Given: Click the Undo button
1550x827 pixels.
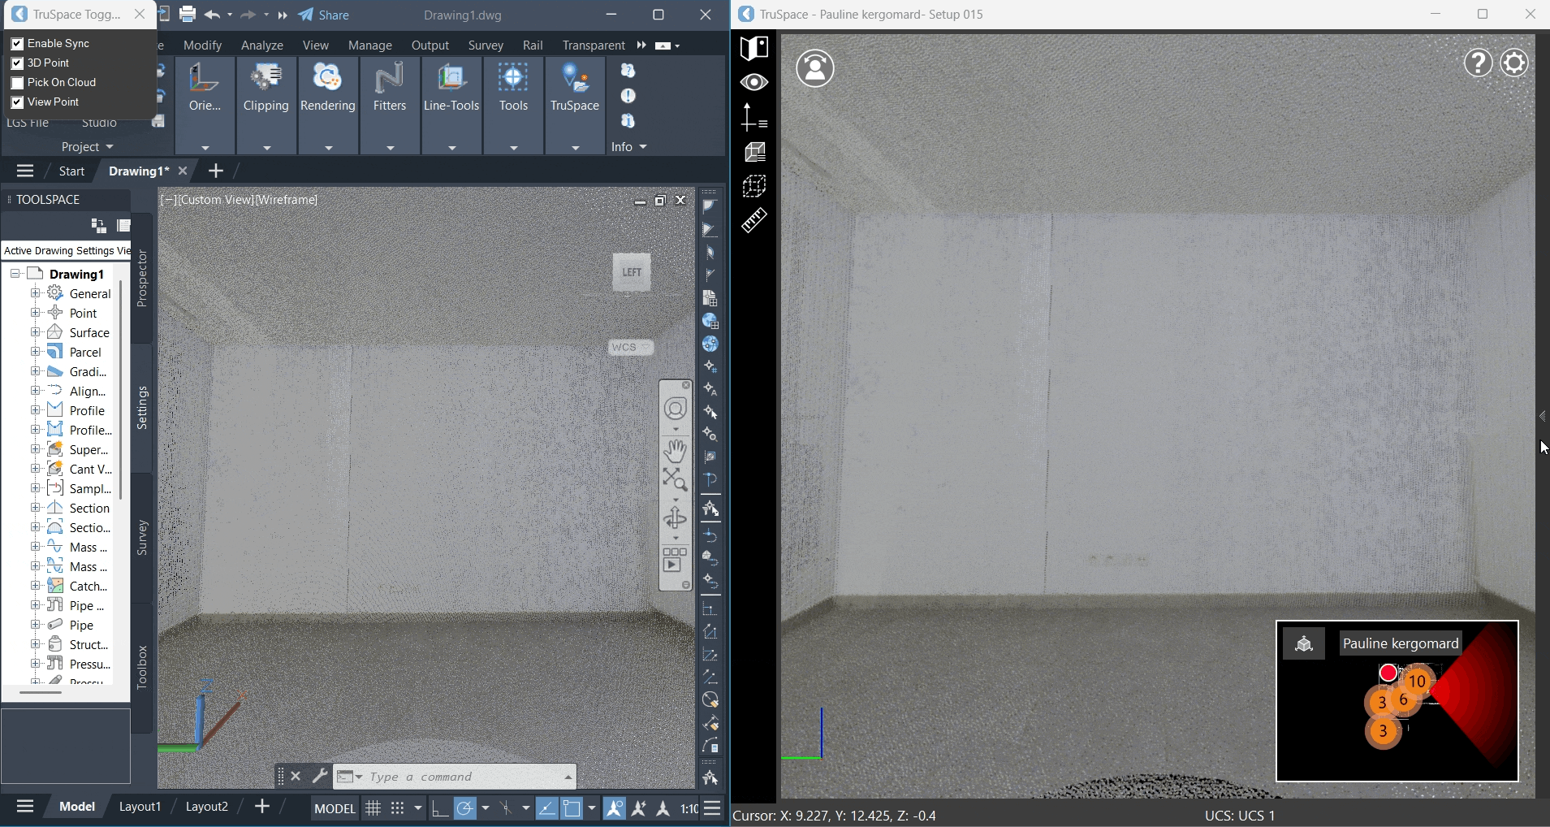Looking at the screenshot, I should pos(214,14).
